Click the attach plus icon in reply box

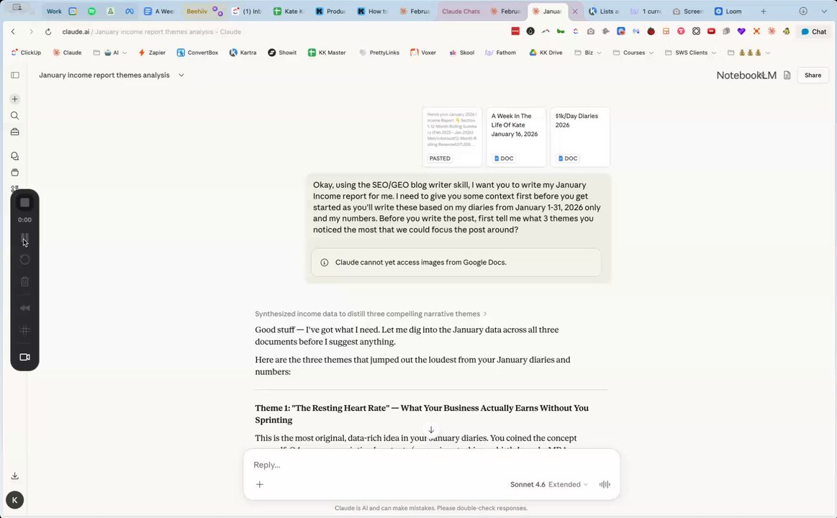click(x=259, y=484)
